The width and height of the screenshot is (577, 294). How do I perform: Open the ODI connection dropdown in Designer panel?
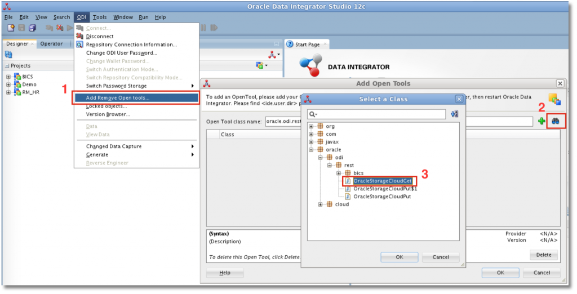[x=274, y=55]
